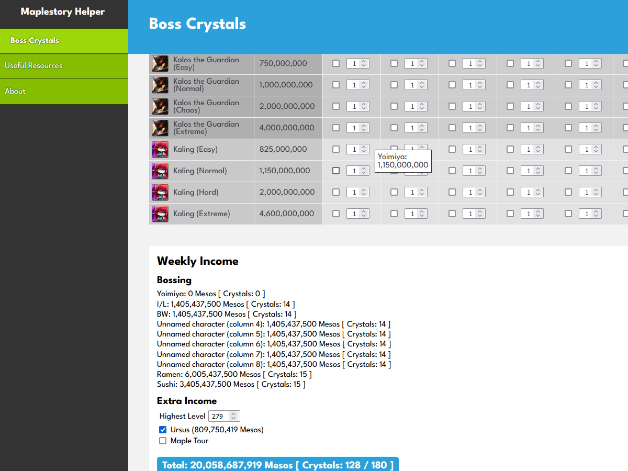Click the Highest Level number field
This screenshot has width=628, height=471.
pyautogui.click(x=218, y=416)
